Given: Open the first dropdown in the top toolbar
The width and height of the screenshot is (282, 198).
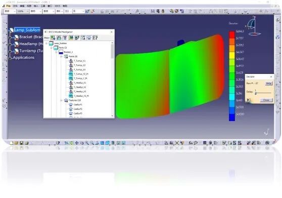Looking at the screenshot, I should click(x=14, y=11).
